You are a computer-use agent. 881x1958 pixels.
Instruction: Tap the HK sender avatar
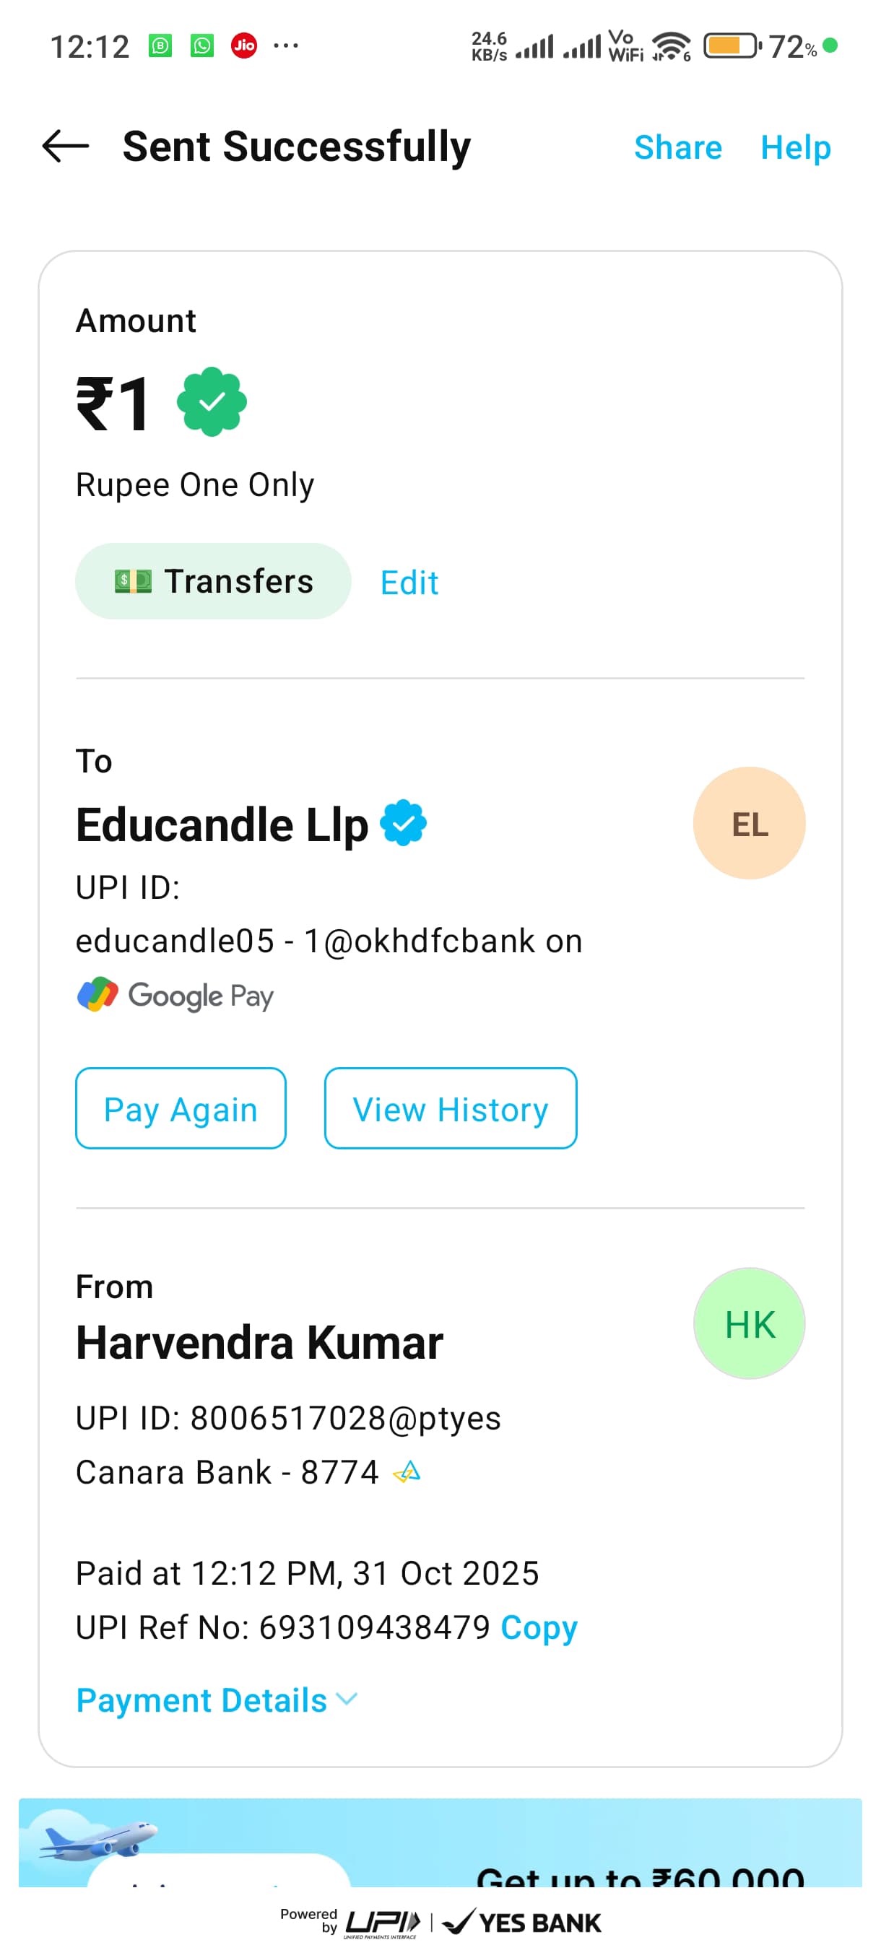point(749,1323)
